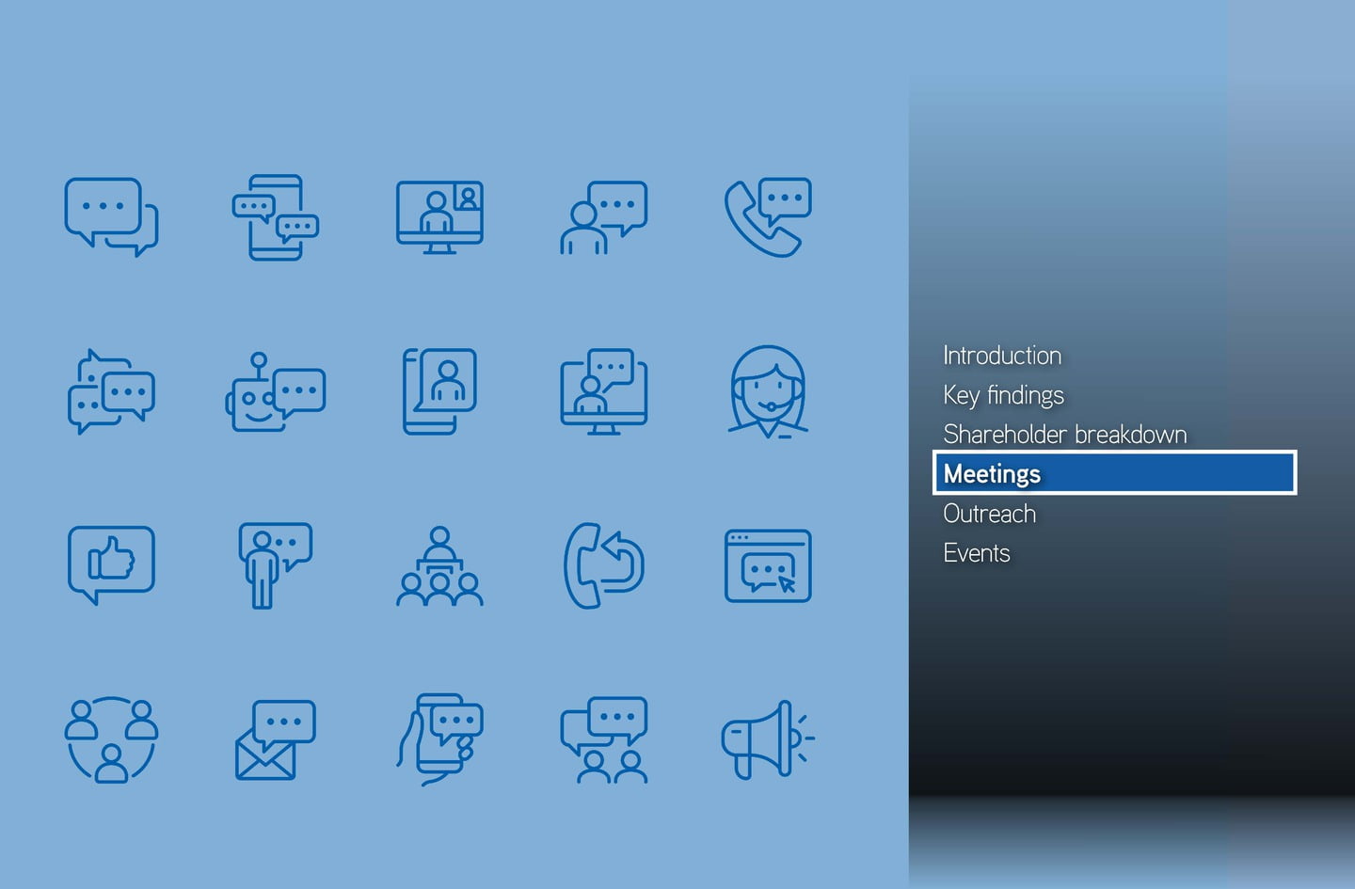Open Shareholder breakdown section
Viewport: 1355px width, 889px height.
click(x=1064, y=435)
